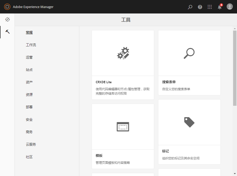Open the search magnifier in header
The height and width of the screenshot is (176, 237).
[x=190, y=7]
